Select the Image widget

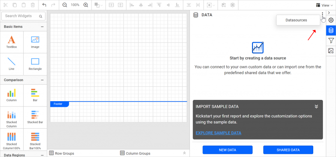point(35,42)
